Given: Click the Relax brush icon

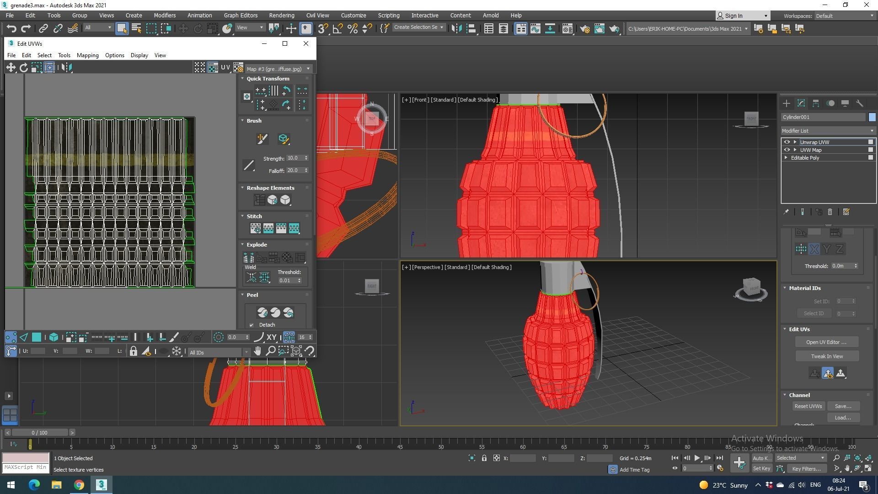Looking at the screenshot, I should tap(283, 139).
